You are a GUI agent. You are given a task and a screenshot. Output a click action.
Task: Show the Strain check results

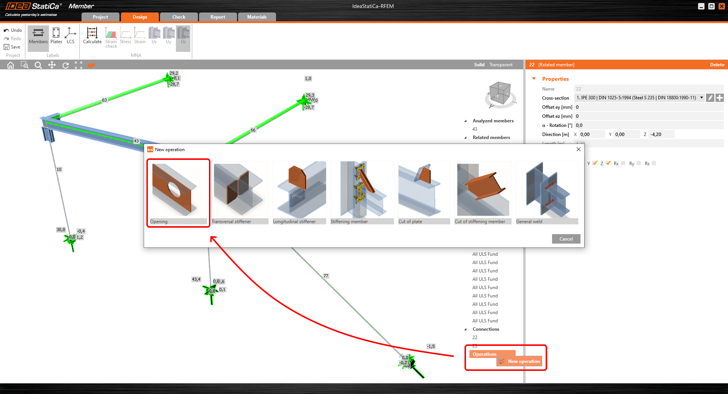(111, 38)
